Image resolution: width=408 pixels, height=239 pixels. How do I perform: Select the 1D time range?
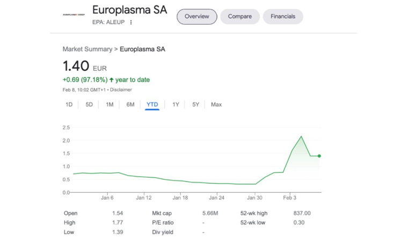pyautogui.click(x=69, y=105)
